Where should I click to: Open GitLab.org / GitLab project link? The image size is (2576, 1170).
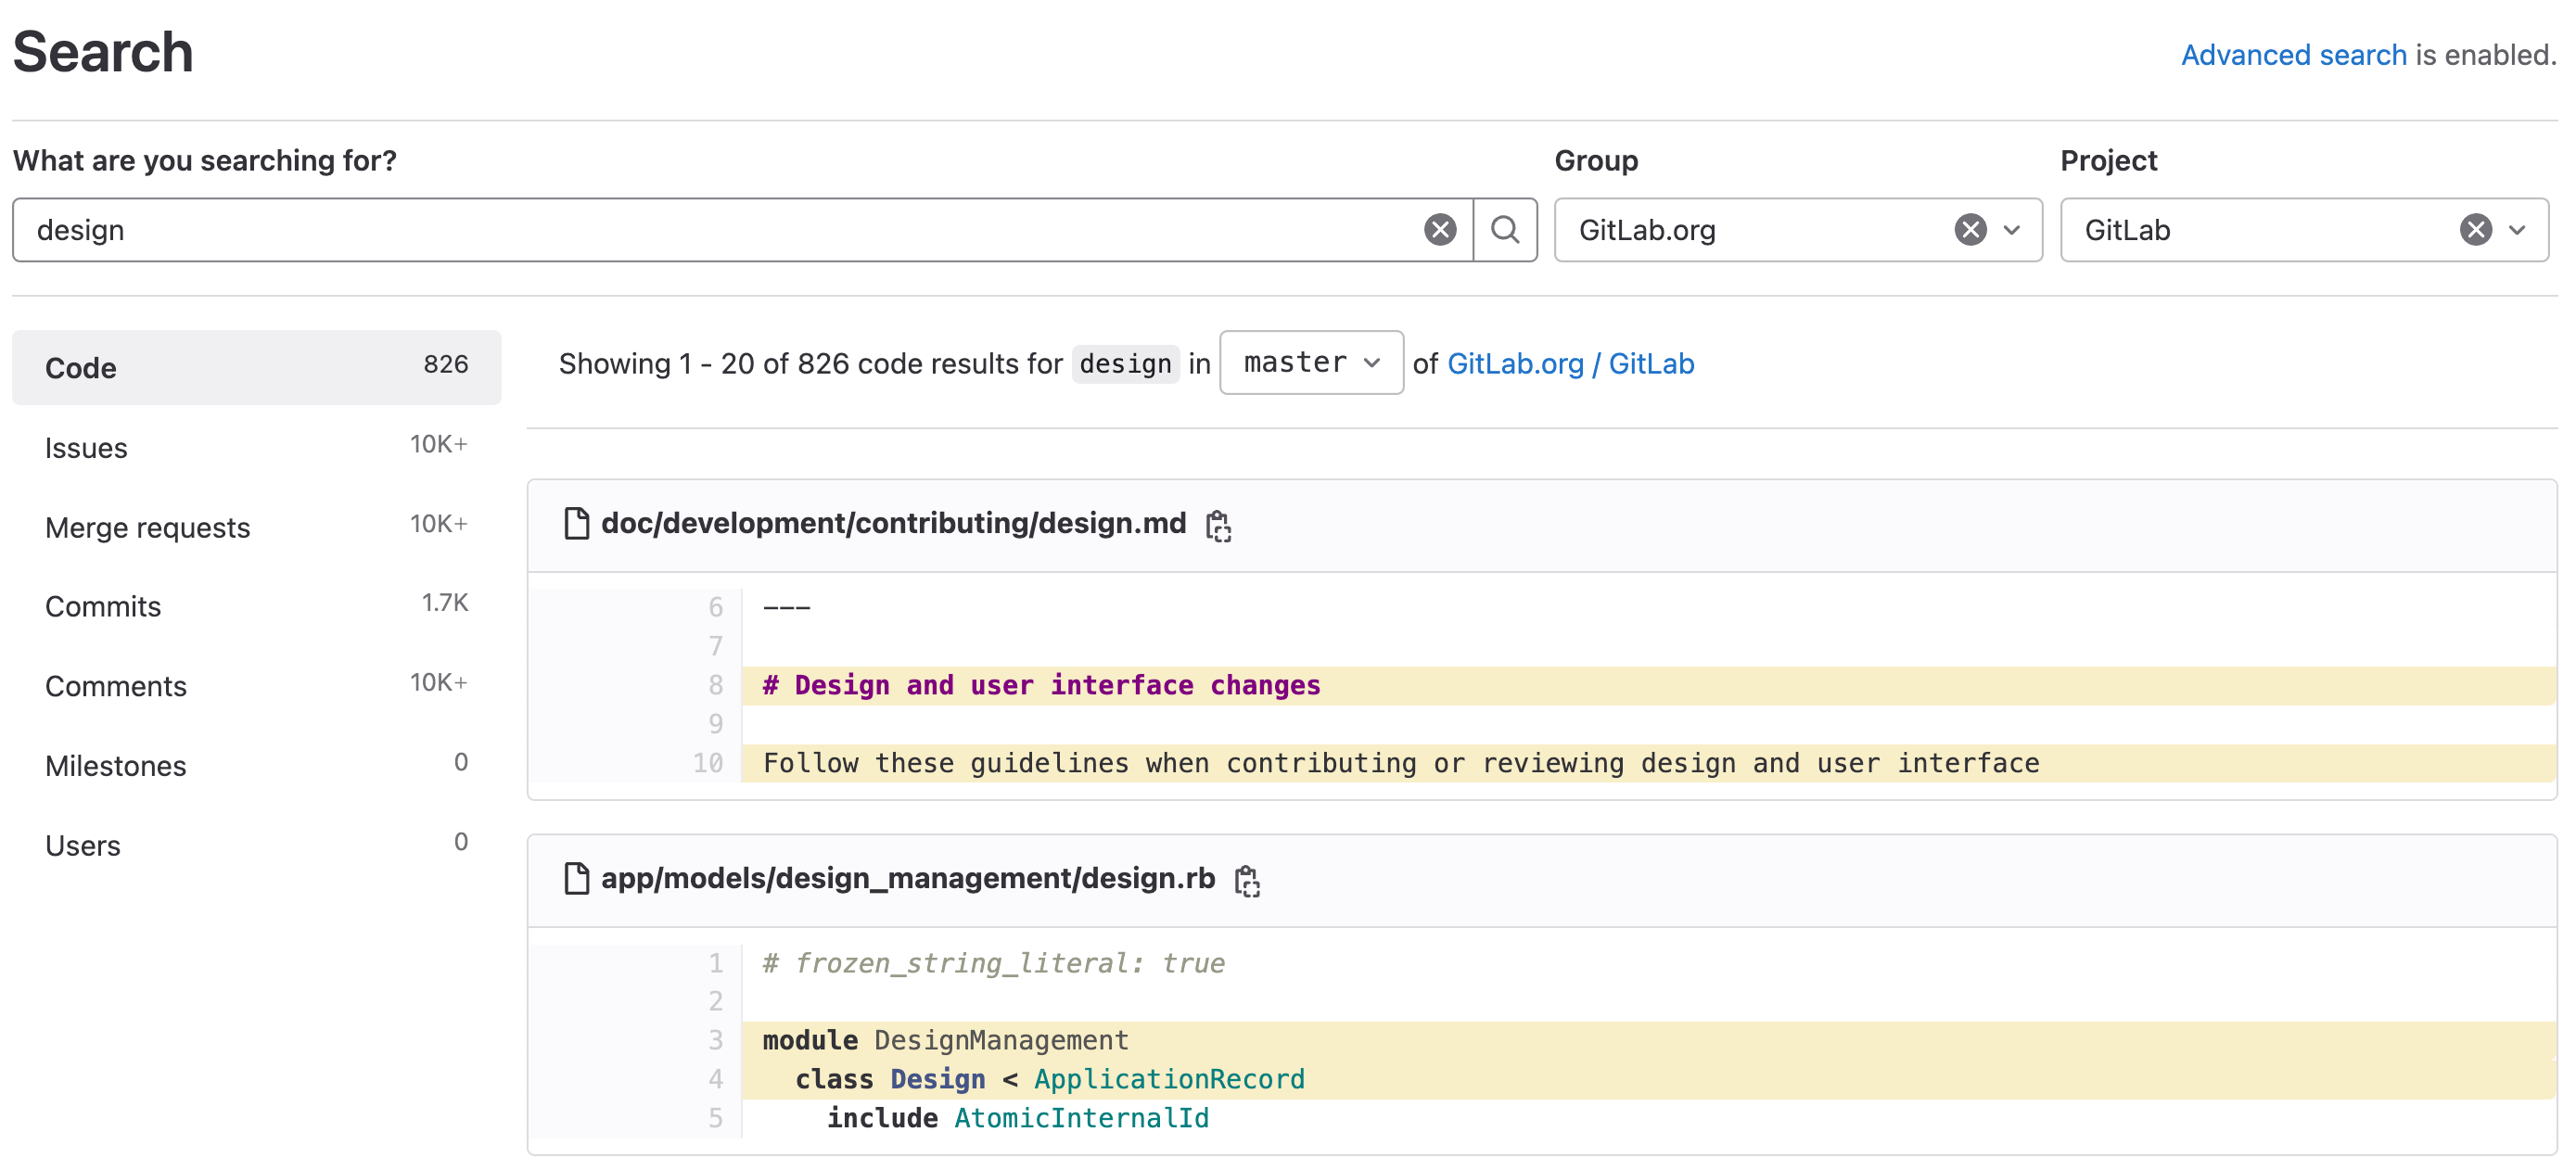pyautogui.click(x=1569, y=364)
